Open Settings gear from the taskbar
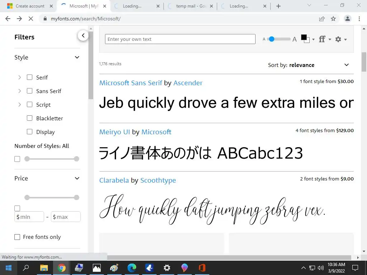The width and height of the screenshot is (367, 275). tap(167, 268)
